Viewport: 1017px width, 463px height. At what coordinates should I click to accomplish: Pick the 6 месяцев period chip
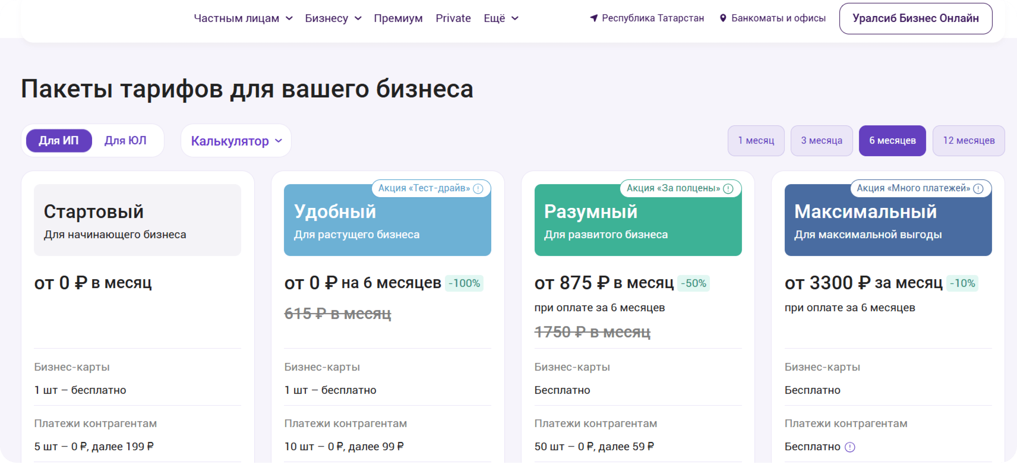pos(892,140)
